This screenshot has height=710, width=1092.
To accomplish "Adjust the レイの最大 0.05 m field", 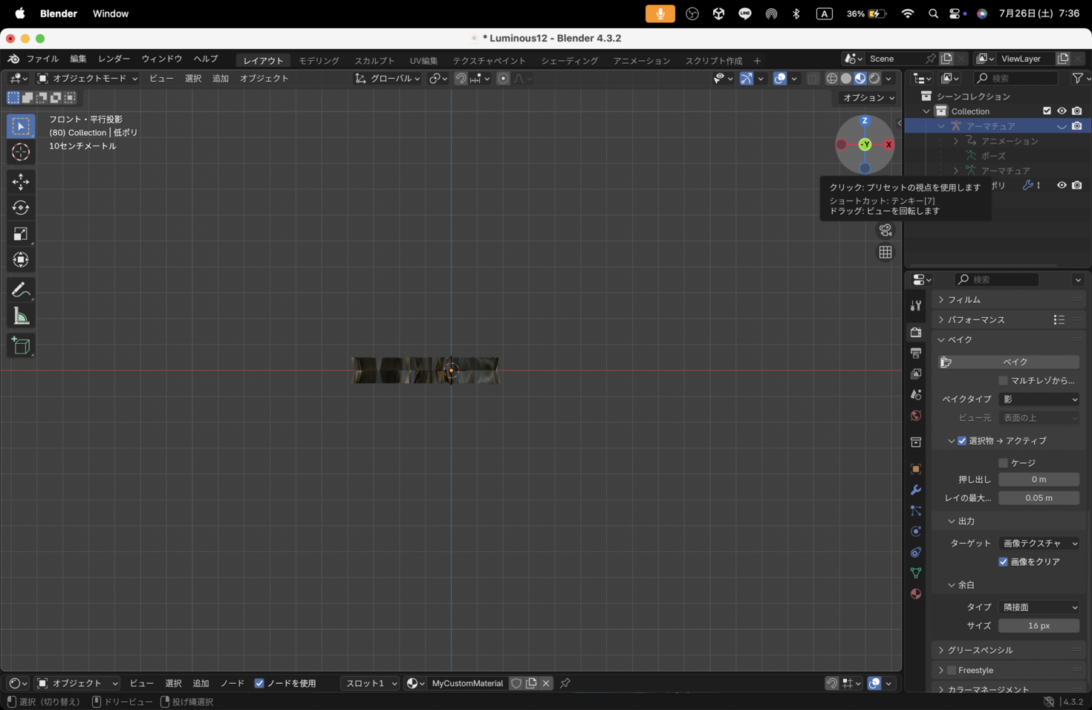I will click(x=1039, y=498).
